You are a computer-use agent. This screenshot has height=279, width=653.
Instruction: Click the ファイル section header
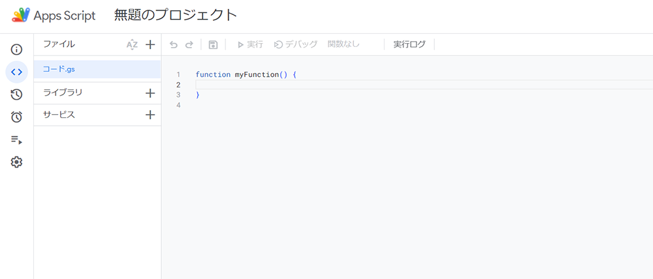click(x=59, y=44)
